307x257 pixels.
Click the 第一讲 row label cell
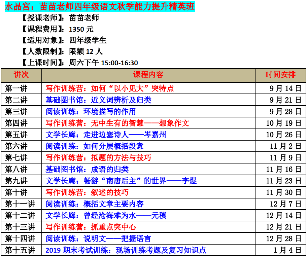coord(21,88)
